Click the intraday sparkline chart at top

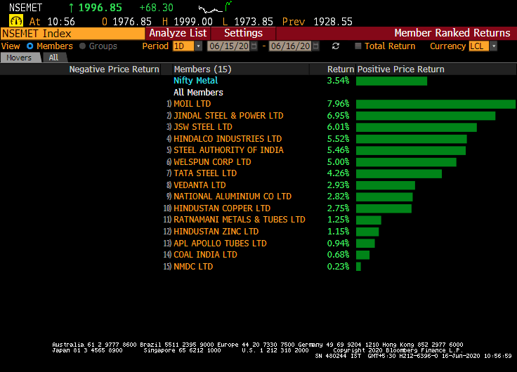coord(213,9)
